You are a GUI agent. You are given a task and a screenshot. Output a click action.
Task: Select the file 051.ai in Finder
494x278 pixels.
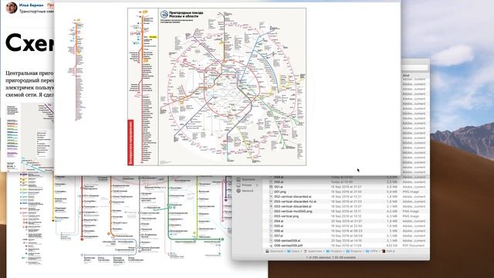(x=279, y=187)
